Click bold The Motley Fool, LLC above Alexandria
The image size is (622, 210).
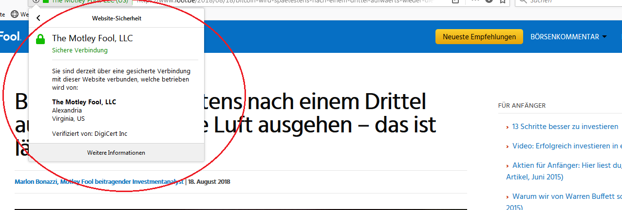click(x=84, y=102)
